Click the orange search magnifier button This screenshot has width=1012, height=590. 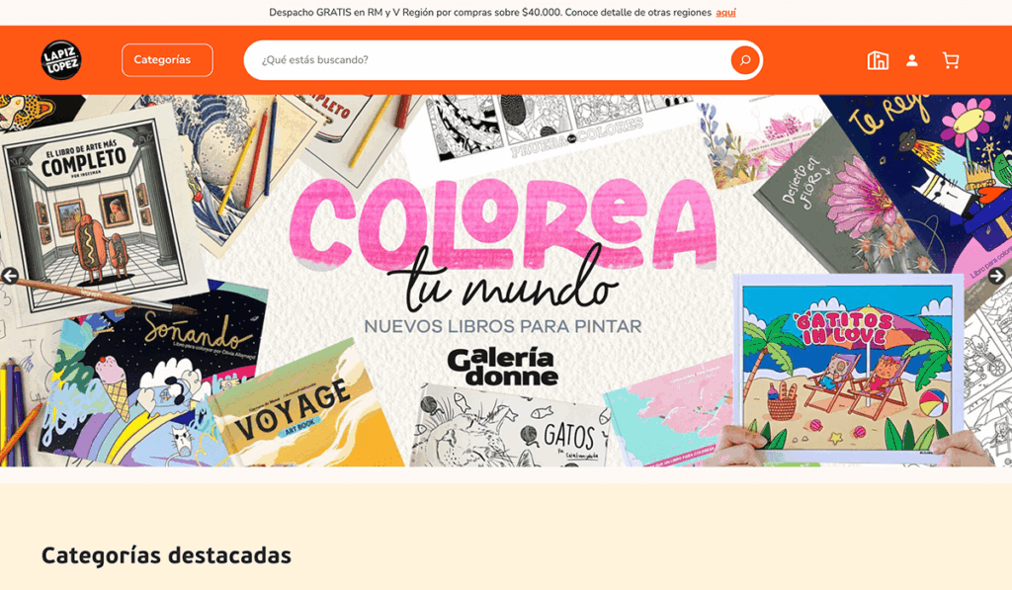[745, 60]
